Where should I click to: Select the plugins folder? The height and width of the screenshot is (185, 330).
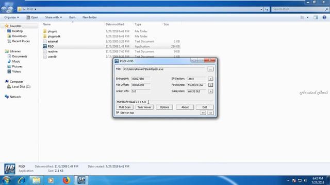53,31
